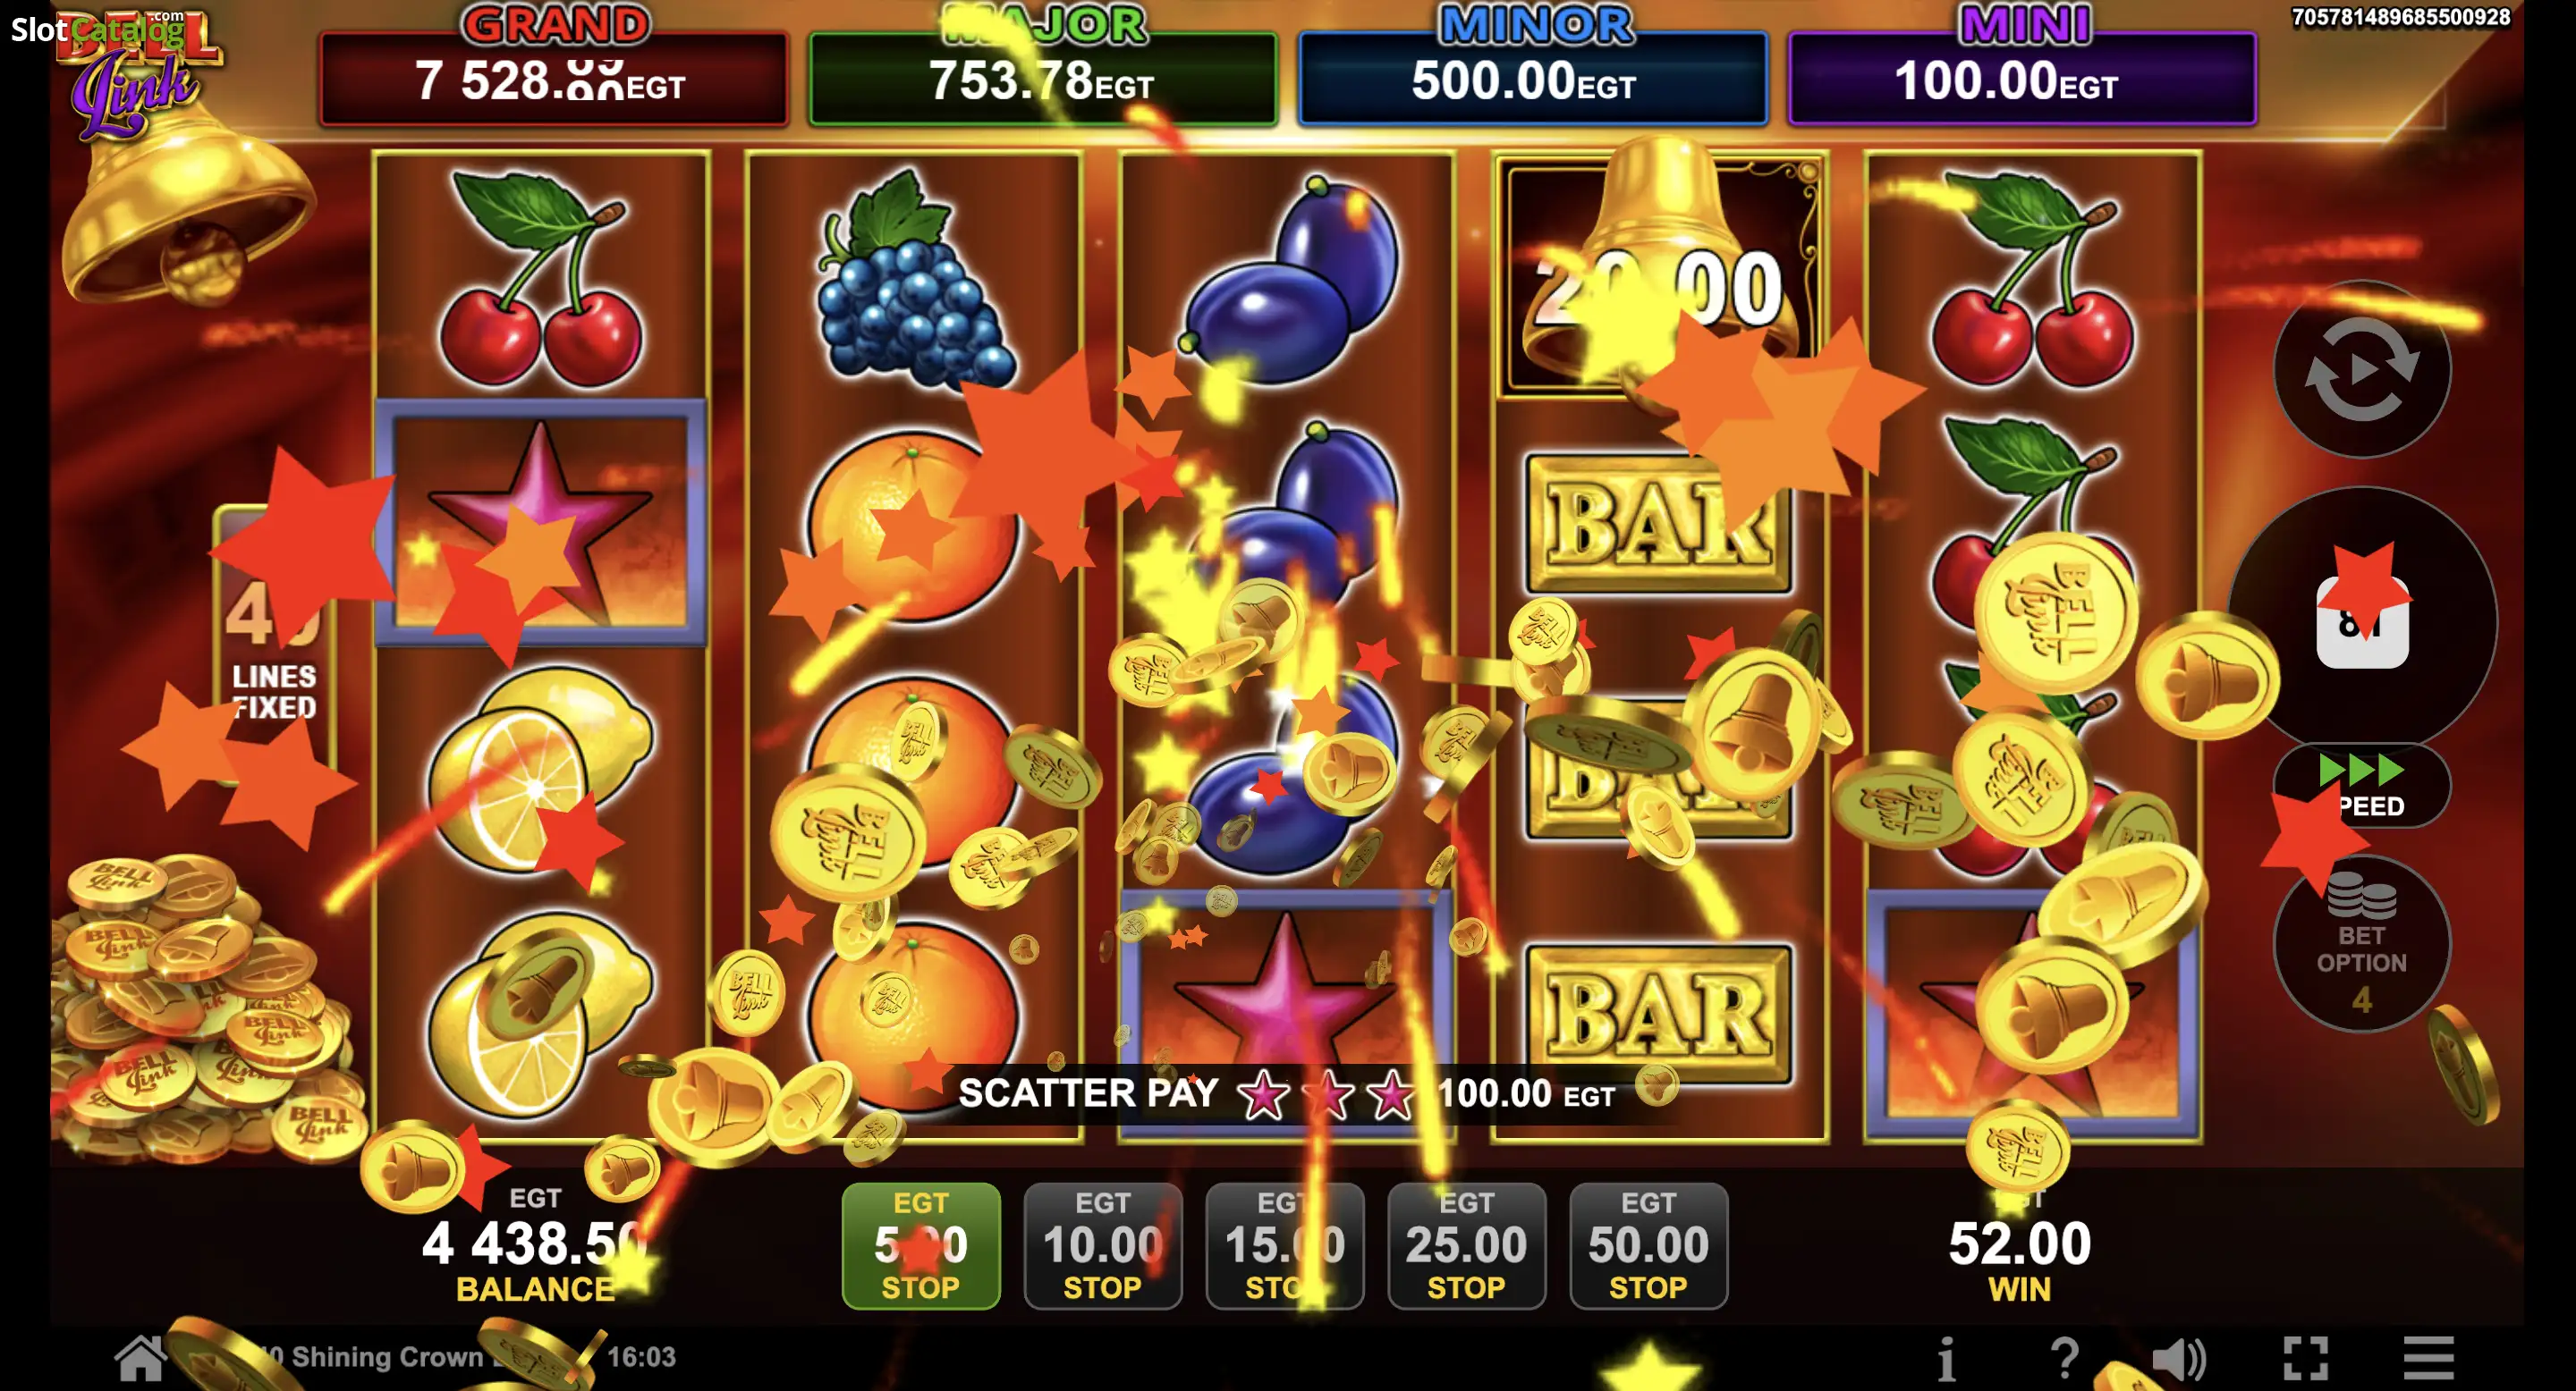Click the golden bell symbol on reel four
The width and height of the screenshot is (2576, 1391).
(x=1660, y=274)
